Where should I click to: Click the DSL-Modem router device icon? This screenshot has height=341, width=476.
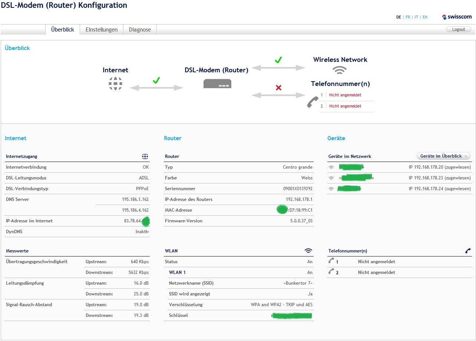(217, 84)
